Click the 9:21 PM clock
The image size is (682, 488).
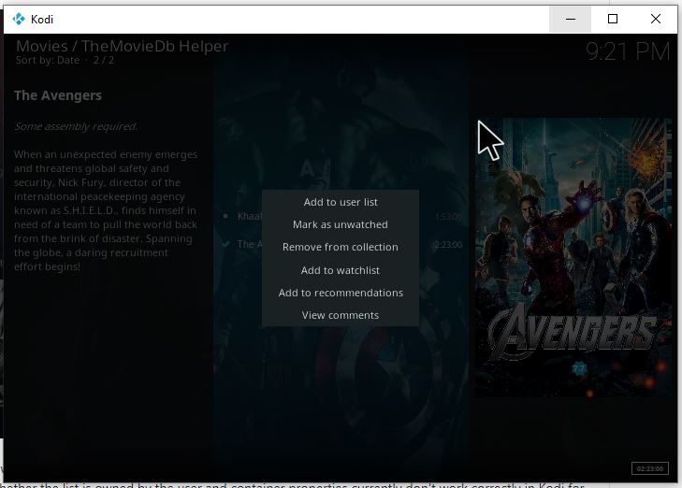[x=627, y=51]
